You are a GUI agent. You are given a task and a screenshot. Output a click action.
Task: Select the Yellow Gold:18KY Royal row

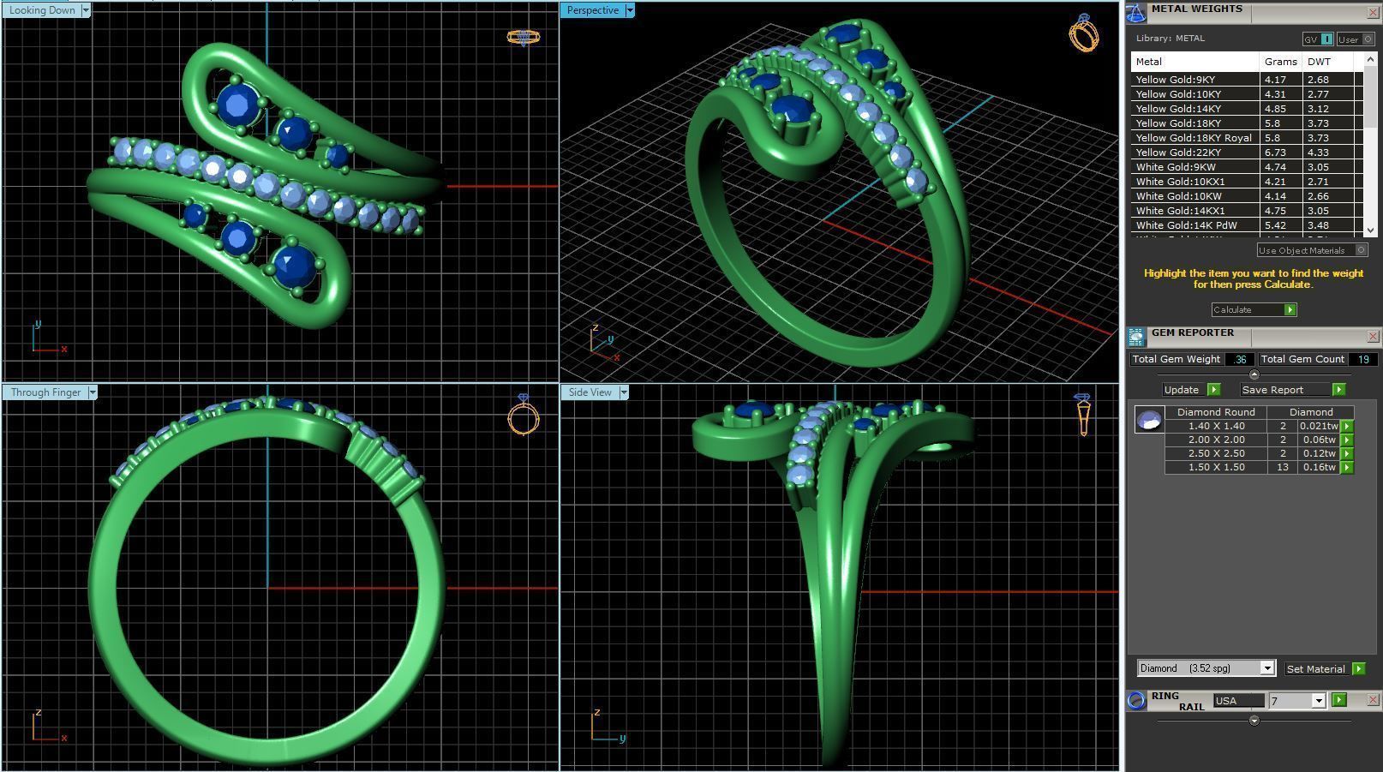pos(1247,138)
